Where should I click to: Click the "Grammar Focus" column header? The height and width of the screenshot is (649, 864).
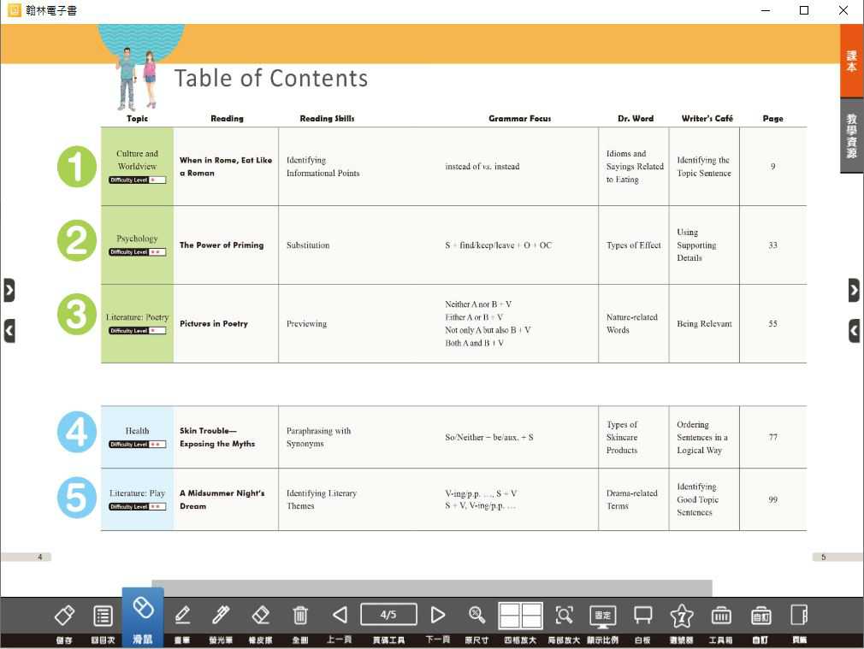(x=519, y=119)
